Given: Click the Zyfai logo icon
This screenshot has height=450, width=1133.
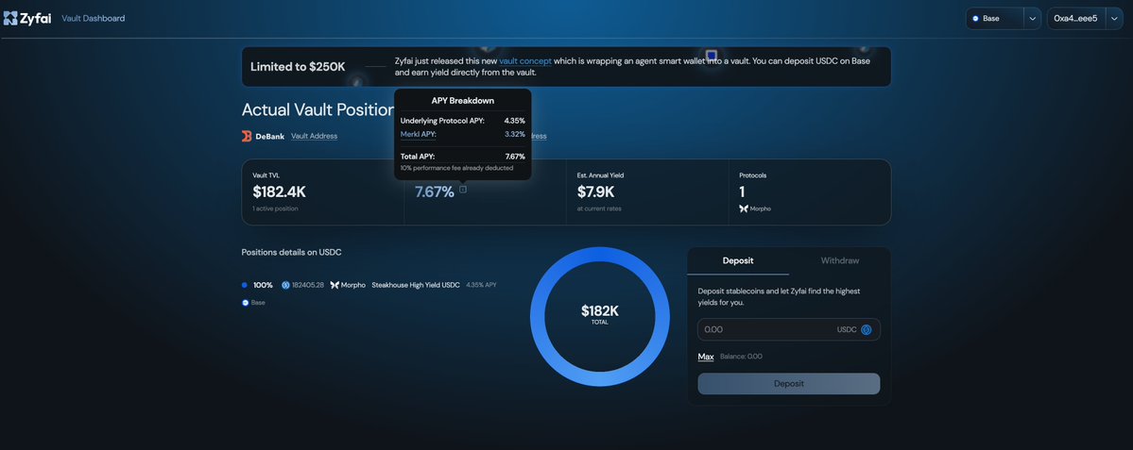Looking at the screenshot, I should [x=10, y=18].
